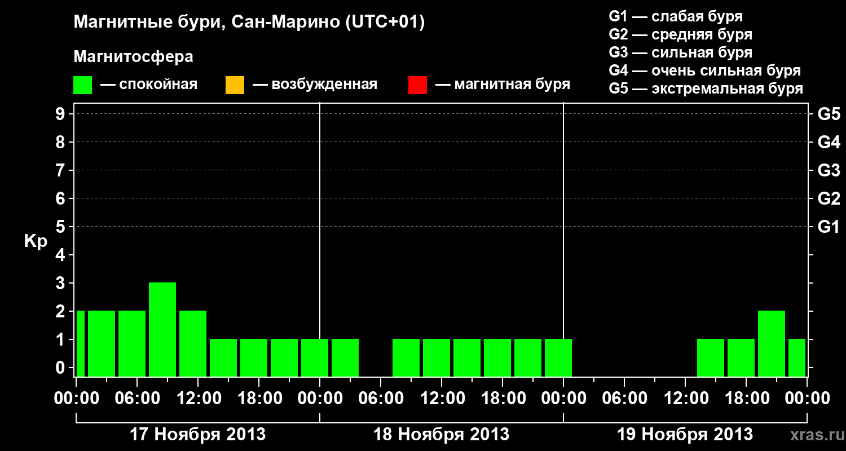
Task: Click the 00:00 label starting 19 November
Action: click(563, 399)
